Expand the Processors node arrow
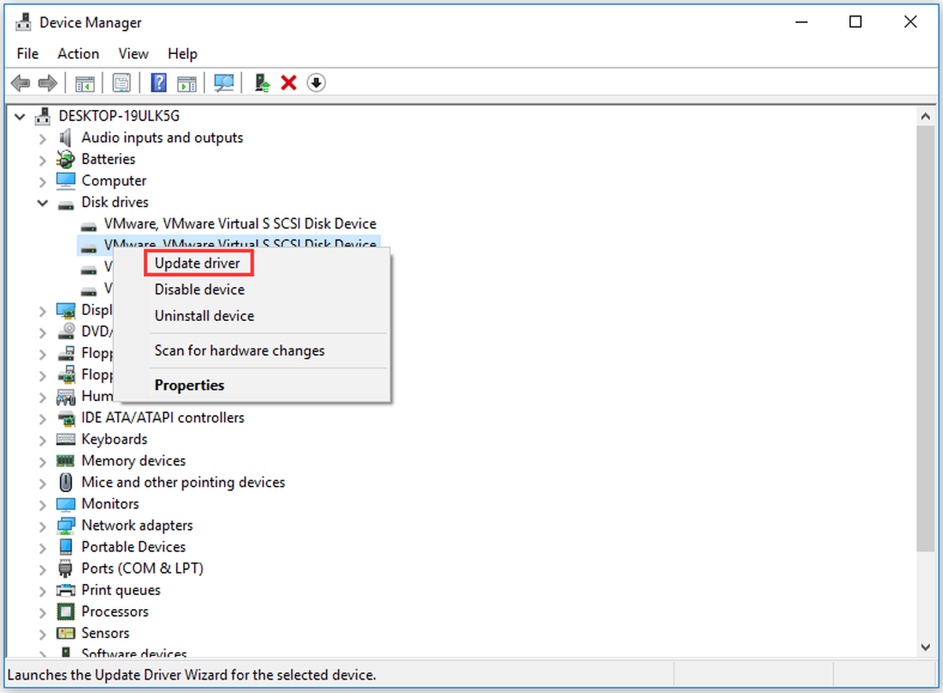The height and width of the screenshot is (693, 943). [x=42, y=611]
